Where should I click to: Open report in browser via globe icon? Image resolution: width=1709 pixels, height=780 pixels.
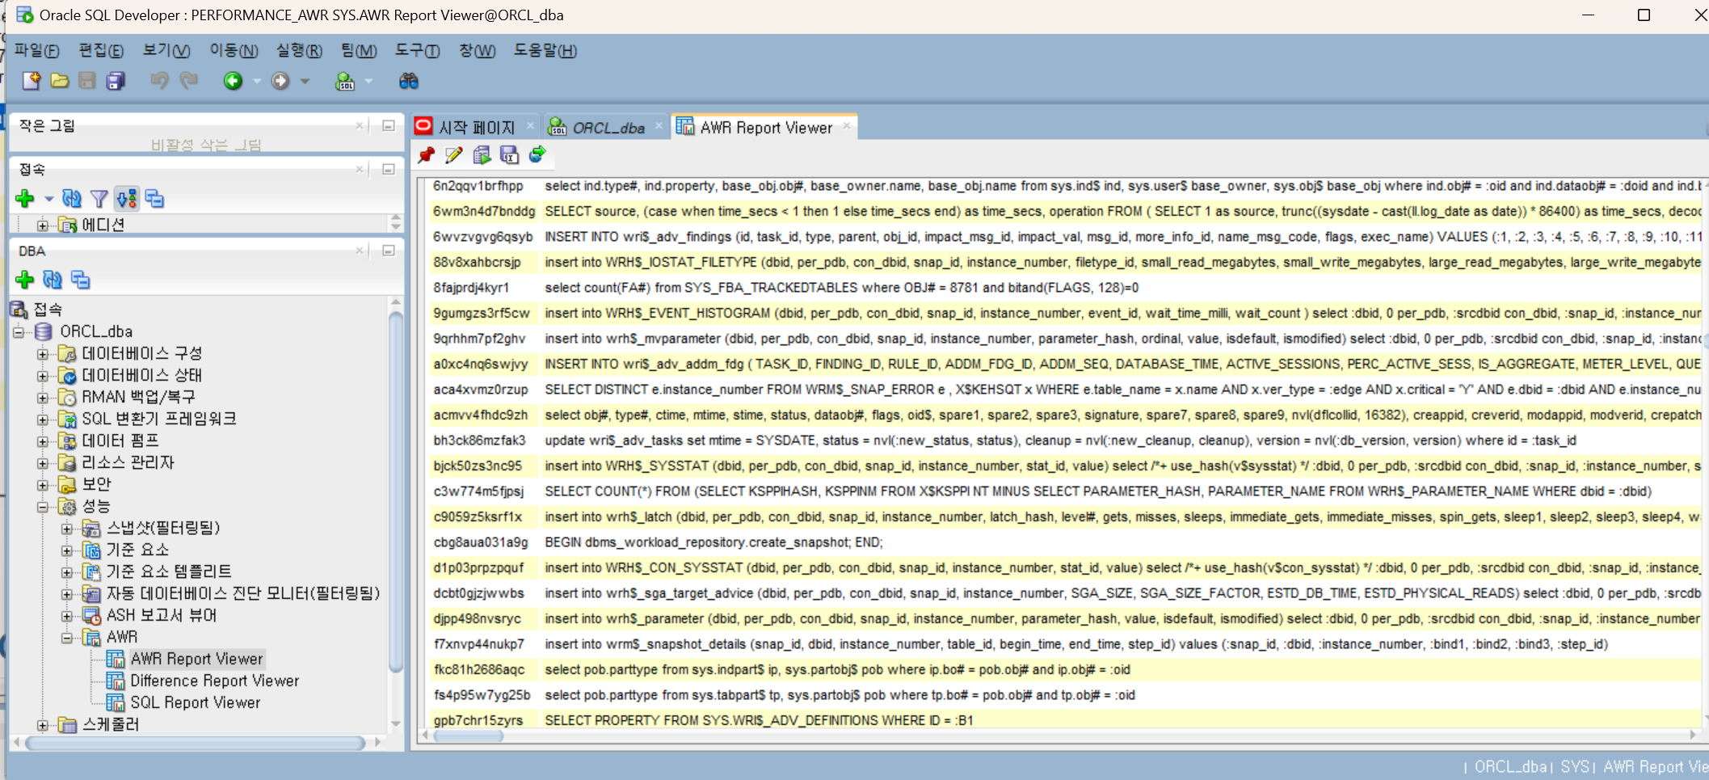pyautogui.click(x=537, y=154)
